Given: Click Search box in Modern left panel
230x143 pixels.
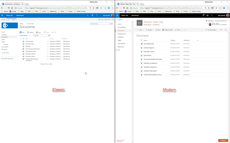Looking at the screenshot, I should [x=124, y=19].
